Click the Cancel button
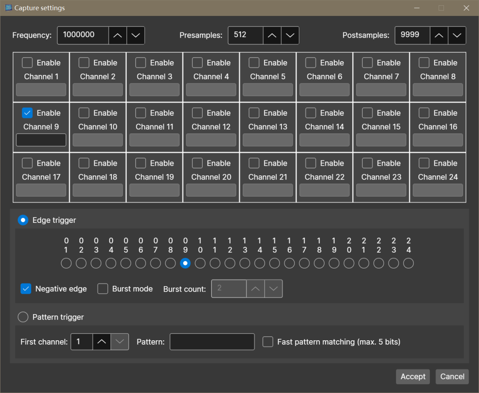 tap(452, 377)
